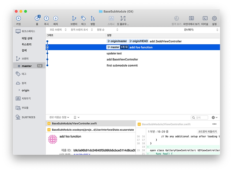This screenshot has height=172, width=233.
Task: Click the Merge (병합) toolbar icon
Action: [x=93, y=18]
